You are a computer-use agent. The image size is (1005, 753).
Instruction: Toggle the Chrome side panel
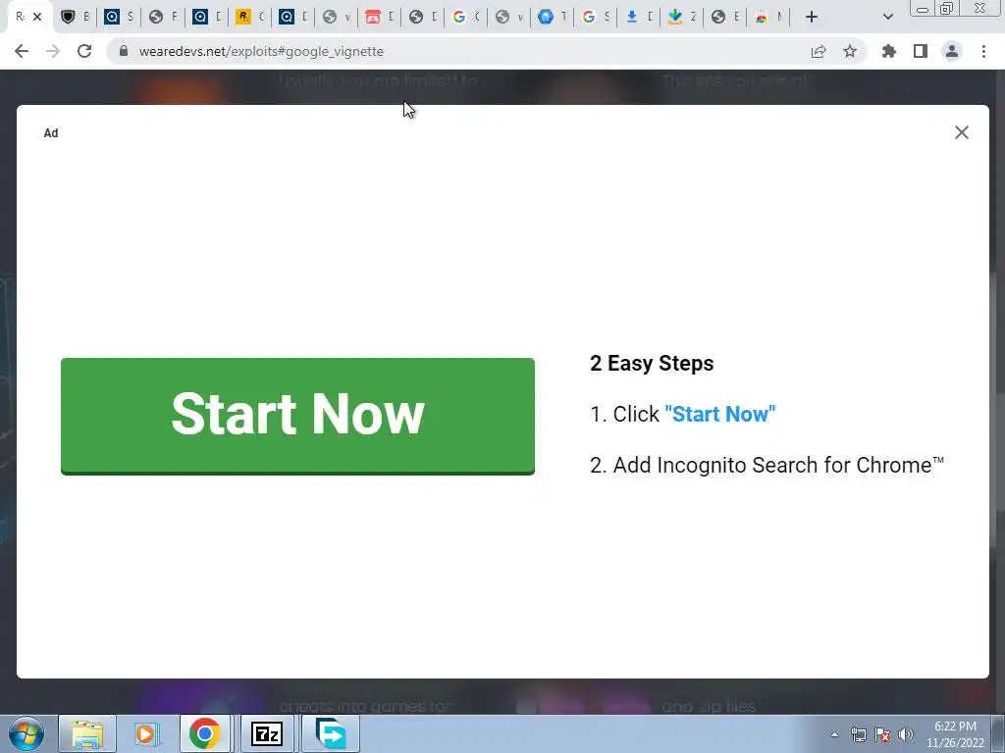[921, 51]
